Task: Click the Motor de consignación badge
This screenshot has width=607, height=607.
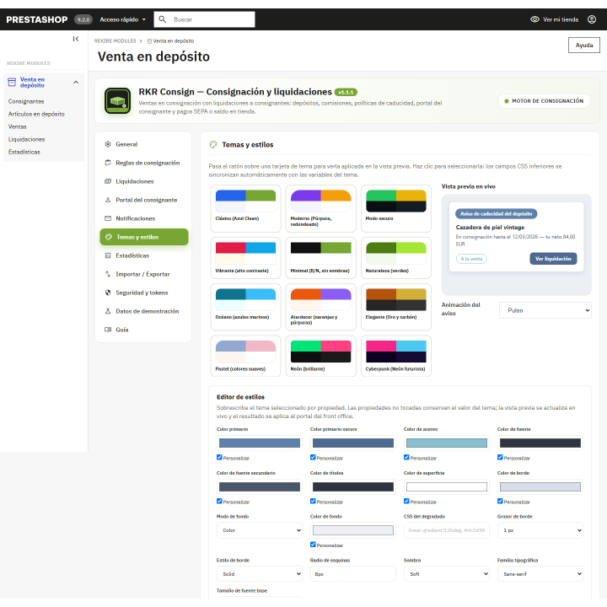Action: (x=544, y=101)
